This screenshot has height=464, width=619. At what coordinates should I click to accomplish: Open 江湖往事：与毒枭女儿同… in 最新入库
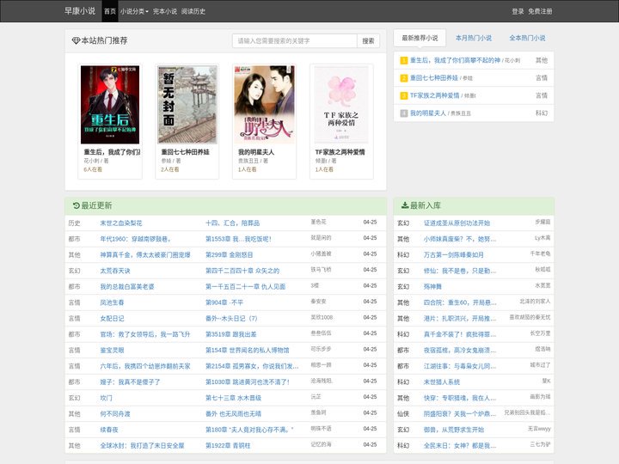point(460,366)
